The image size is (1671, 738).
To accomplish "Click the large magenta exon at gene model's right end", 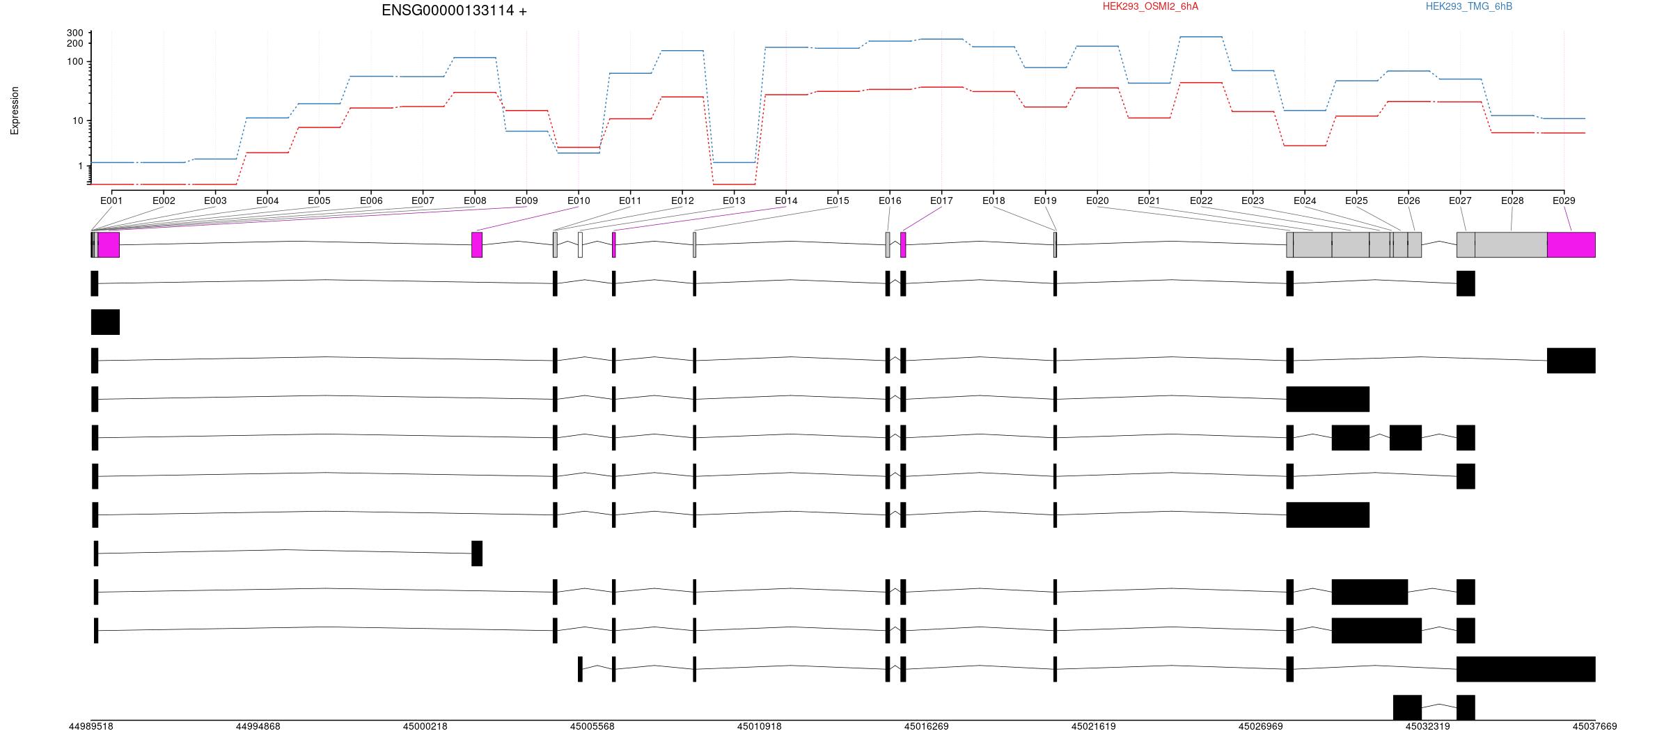I will [1571, 244].
